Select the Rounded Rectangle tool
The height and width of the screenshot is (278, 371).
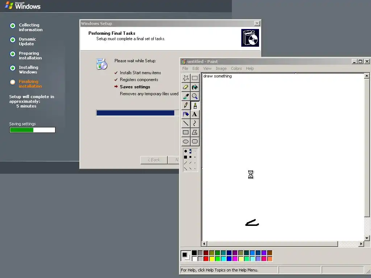coord(195,142)
